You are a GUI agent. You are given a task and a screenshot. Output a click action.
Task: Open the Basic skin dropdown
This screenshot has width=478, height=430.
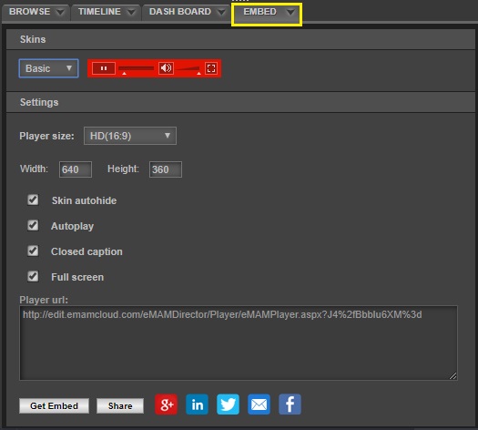click(x=49, y=68)
